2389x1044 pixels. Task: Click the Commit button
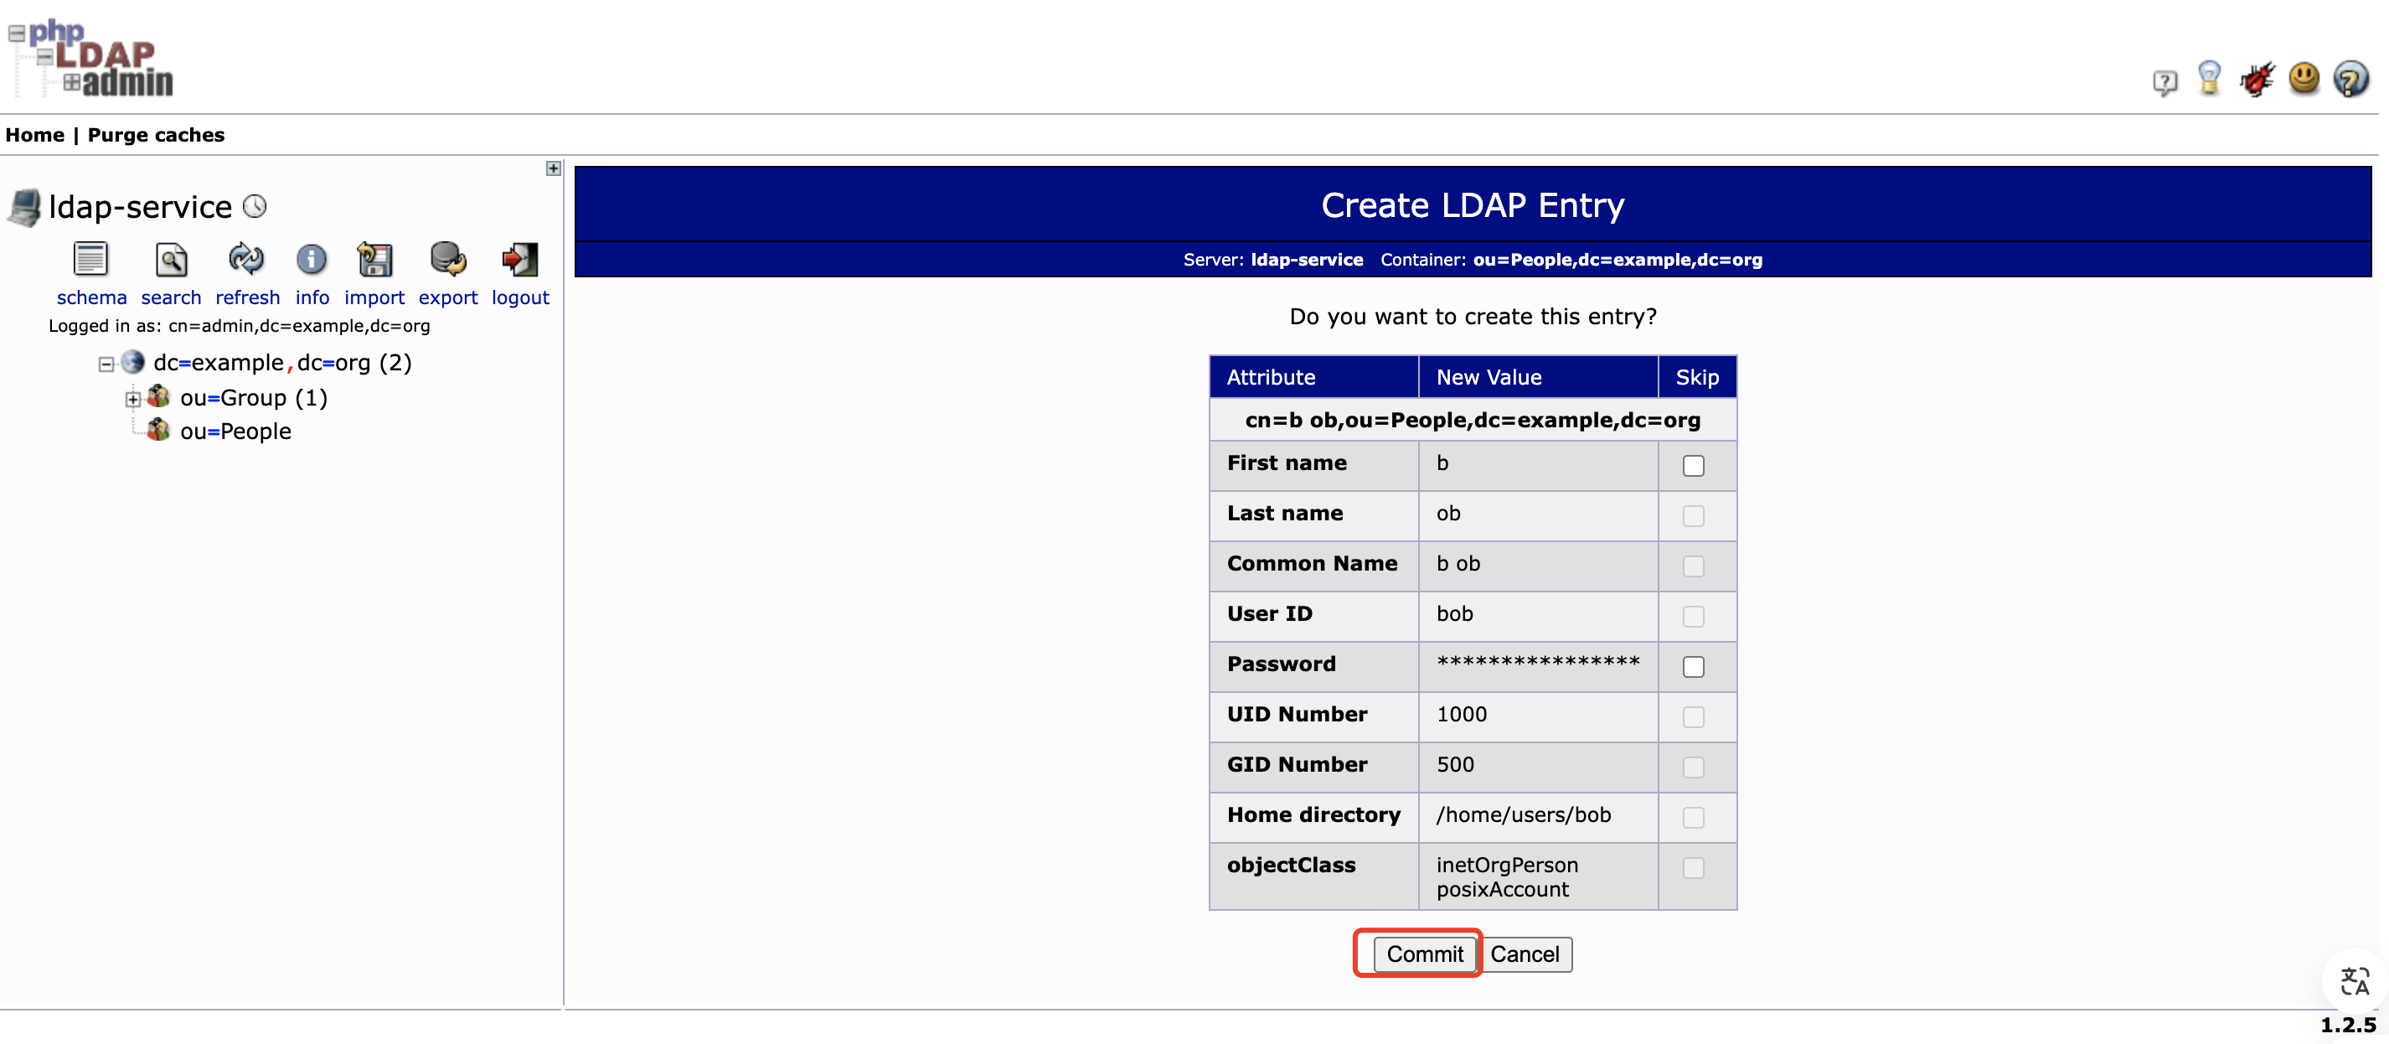coord(1417,954)
